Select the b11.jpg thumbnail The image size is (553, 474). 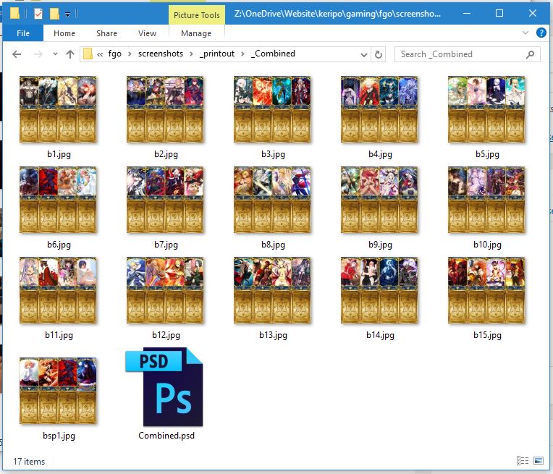[x=58, y=290]
